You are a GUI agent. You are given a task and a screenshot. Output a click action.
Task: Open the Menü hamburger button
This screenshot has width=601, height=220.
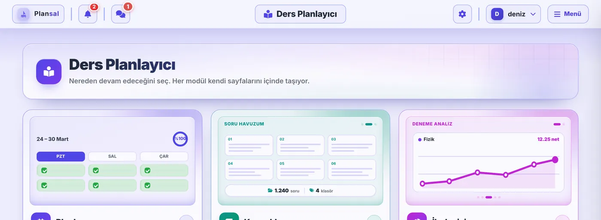coord(568,14)
